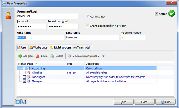This screenshot has height=108, width=179.
Task: Check the All rights group checkbox
Action: 24,73
